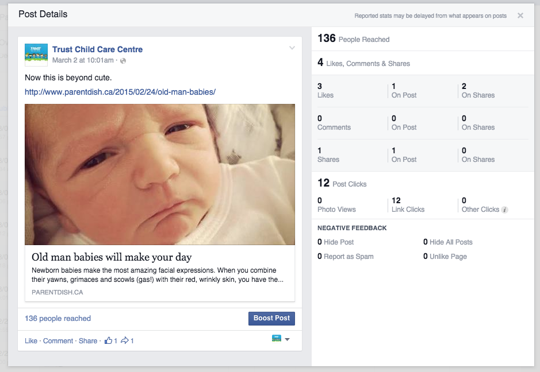Open the parentdish.ca old-man-babies URL
The image size is (540, 372).
click(x=120, y=92)
